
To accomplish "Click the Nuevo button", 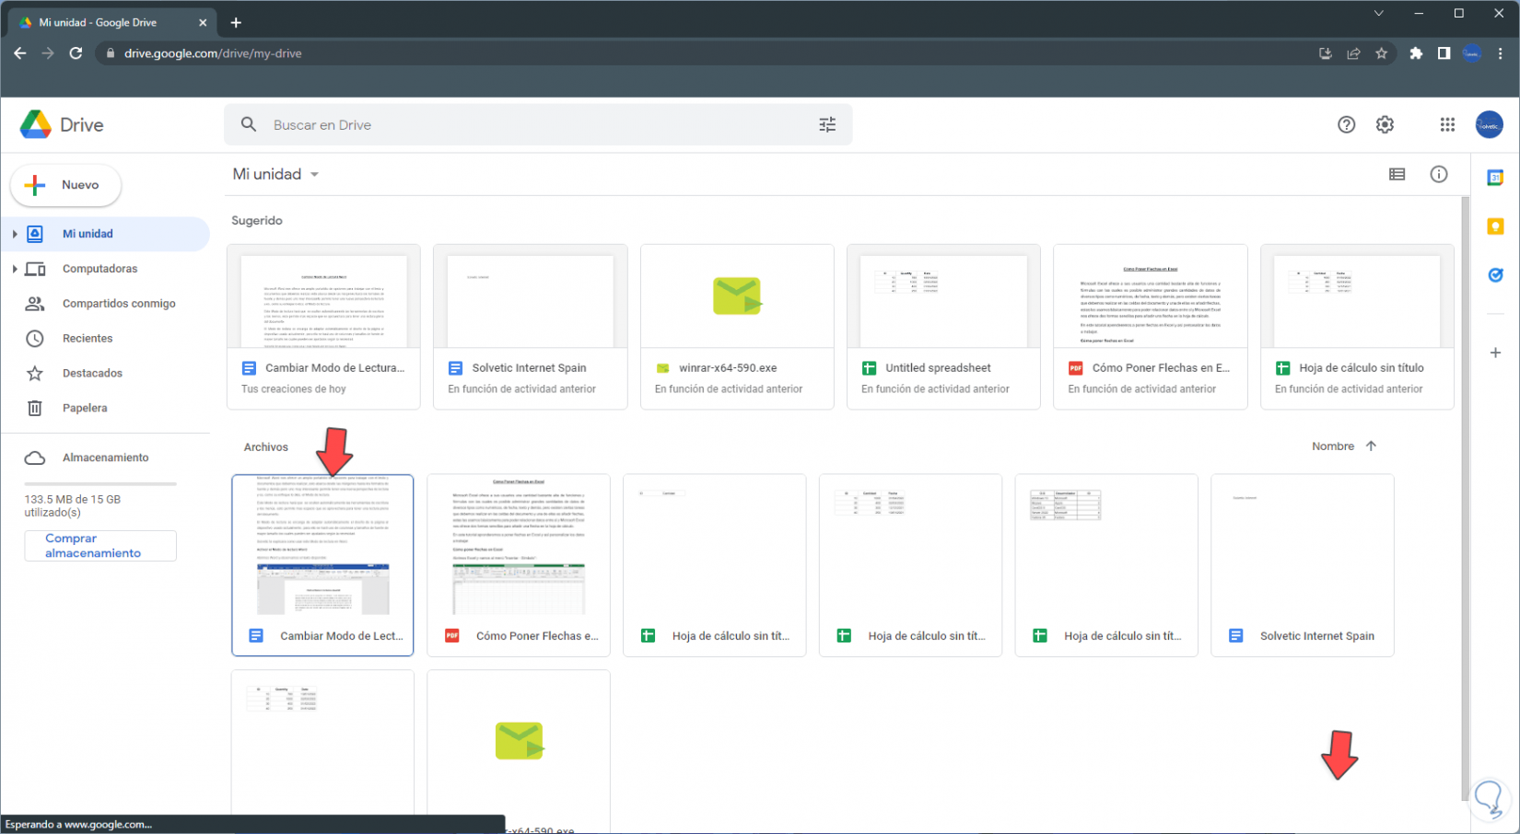I will pyautogui.click(x=65, y=185).
